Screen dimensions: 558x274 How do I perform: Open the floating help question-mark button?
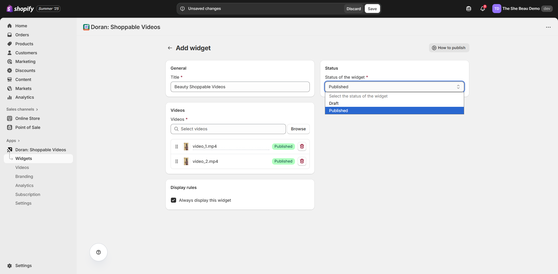coord(99,252)
